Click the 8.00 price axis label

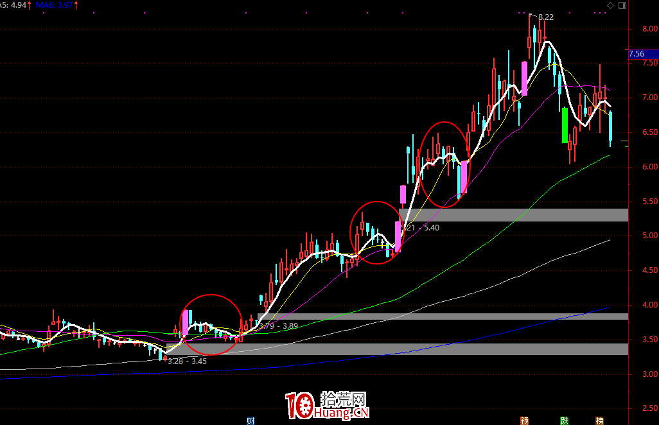(650, 29)
